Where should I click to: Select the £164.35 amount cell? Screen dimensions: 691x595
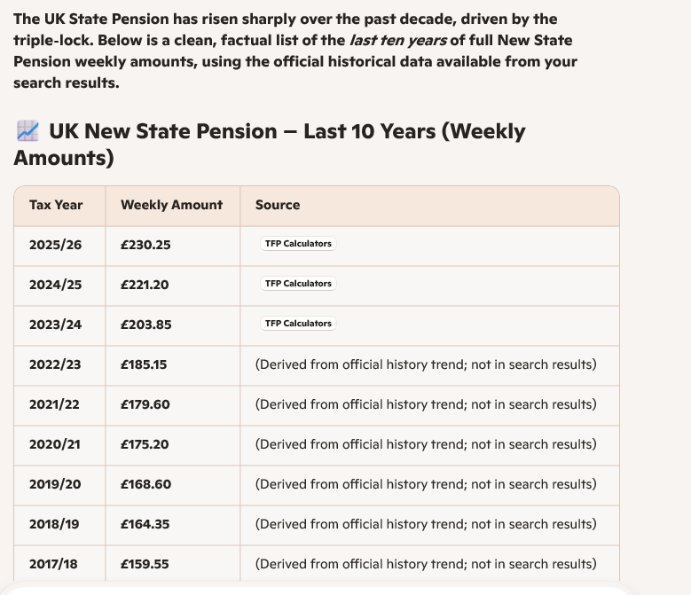coord(145,524)
